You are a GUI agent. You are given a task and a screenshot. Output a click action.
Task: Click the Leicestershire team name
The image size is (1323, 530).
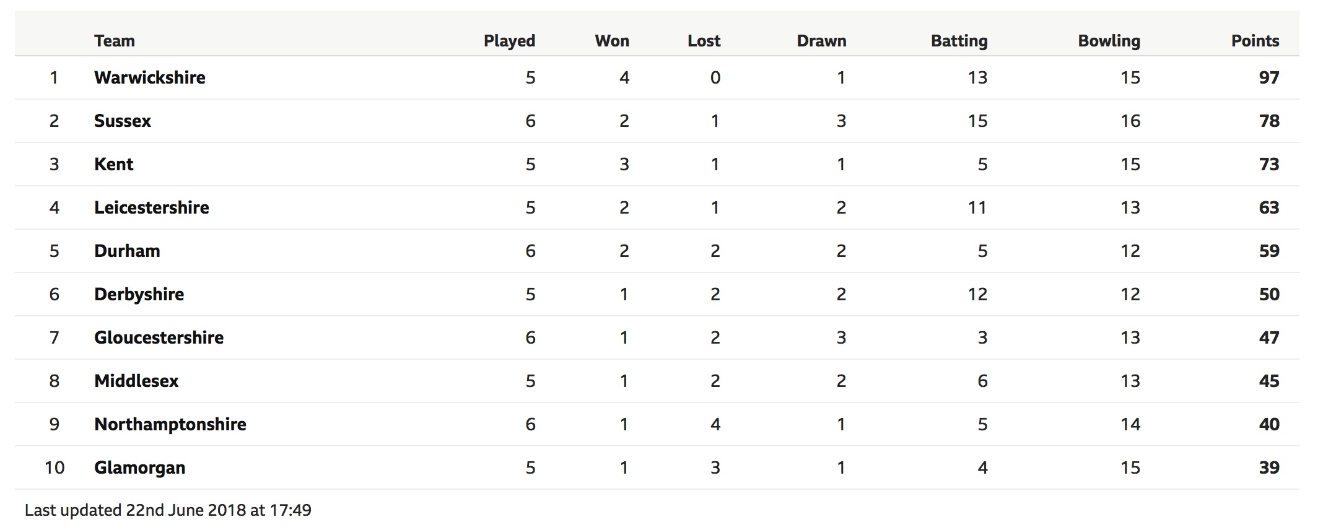pyautogui.click(x=152, y=207)
